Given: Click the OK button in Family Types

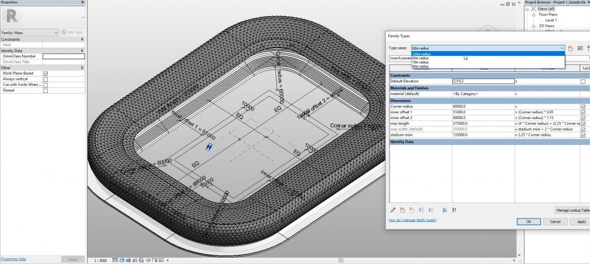Looking at the screenshot, I should point(529,221).
